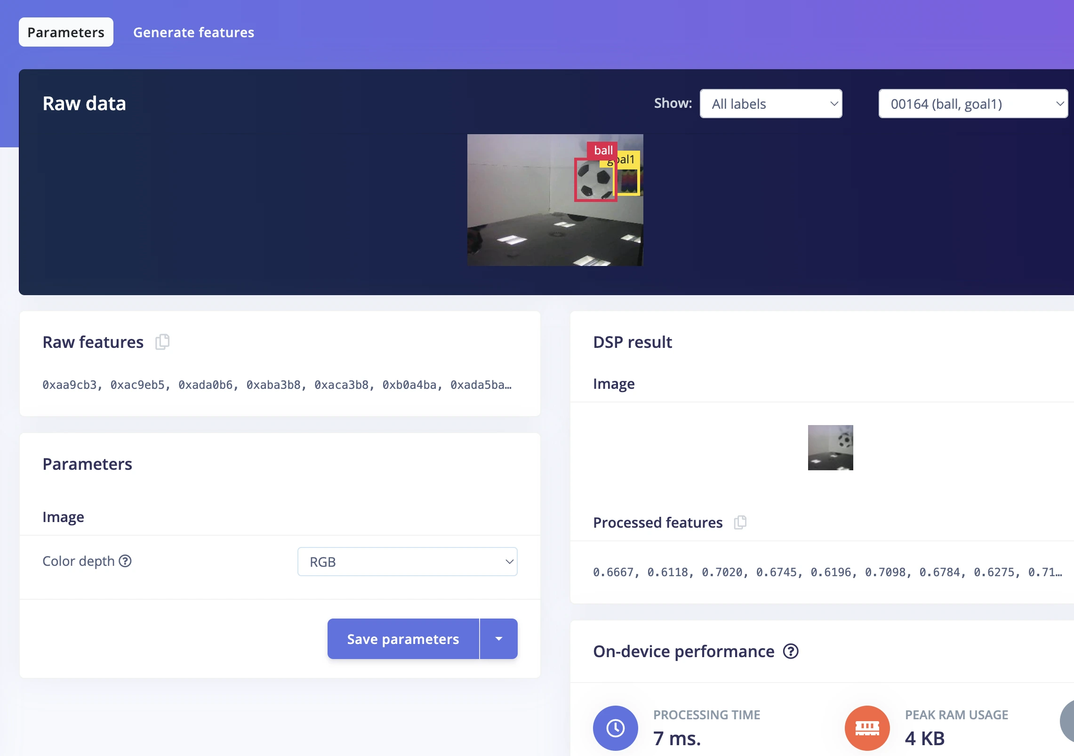Viewport: 1074px width, 756px height.
Task: Open On-device performance help icon
Action: [791, 651]
